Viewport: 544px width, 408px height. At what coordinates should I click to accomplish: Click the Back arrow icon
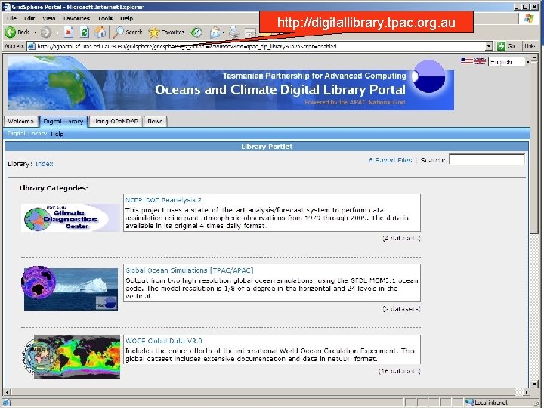pyautogui.click(x=11, y=32)
